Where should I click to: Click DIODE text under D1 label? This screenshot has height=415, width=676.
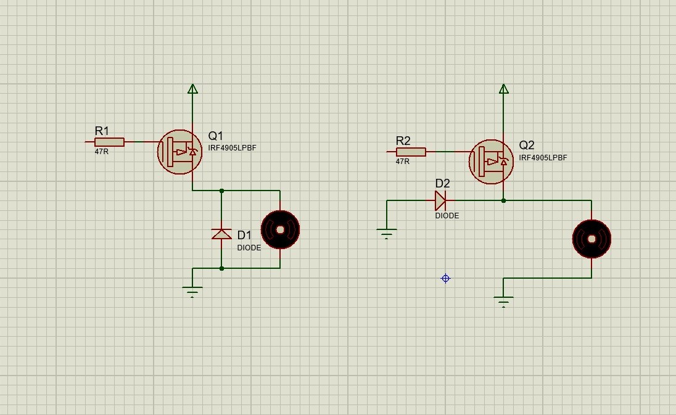click(249, 248)
